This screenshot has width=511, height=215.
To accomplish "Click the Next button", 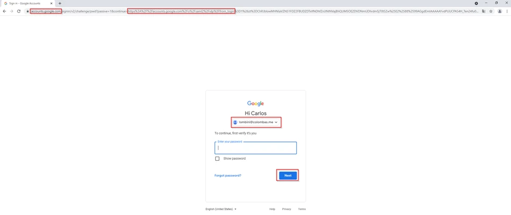I will (288, 175).
